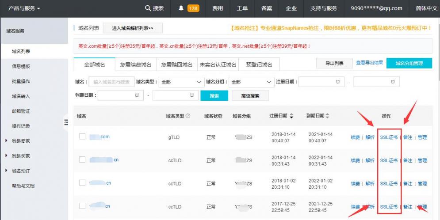Image resolution: width=440 pixels, height=220 pixels.
Task: Select checkbox of the 2018-01-02 registered domain
Action: tap(82, 183)
